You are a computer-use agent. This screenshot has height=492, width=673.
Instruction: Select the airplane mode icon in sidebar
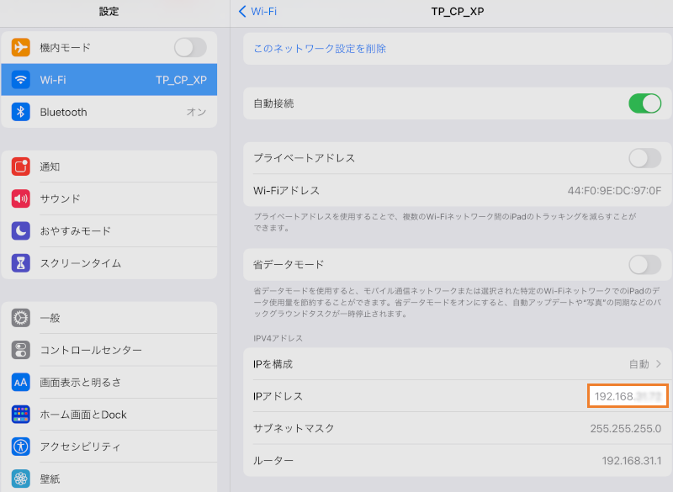tap(19, 48)
